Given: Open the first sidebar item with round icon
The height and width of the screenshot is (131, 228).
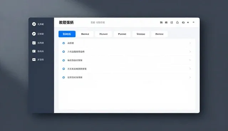Looking at the screenshot, I should pos(38,24).
